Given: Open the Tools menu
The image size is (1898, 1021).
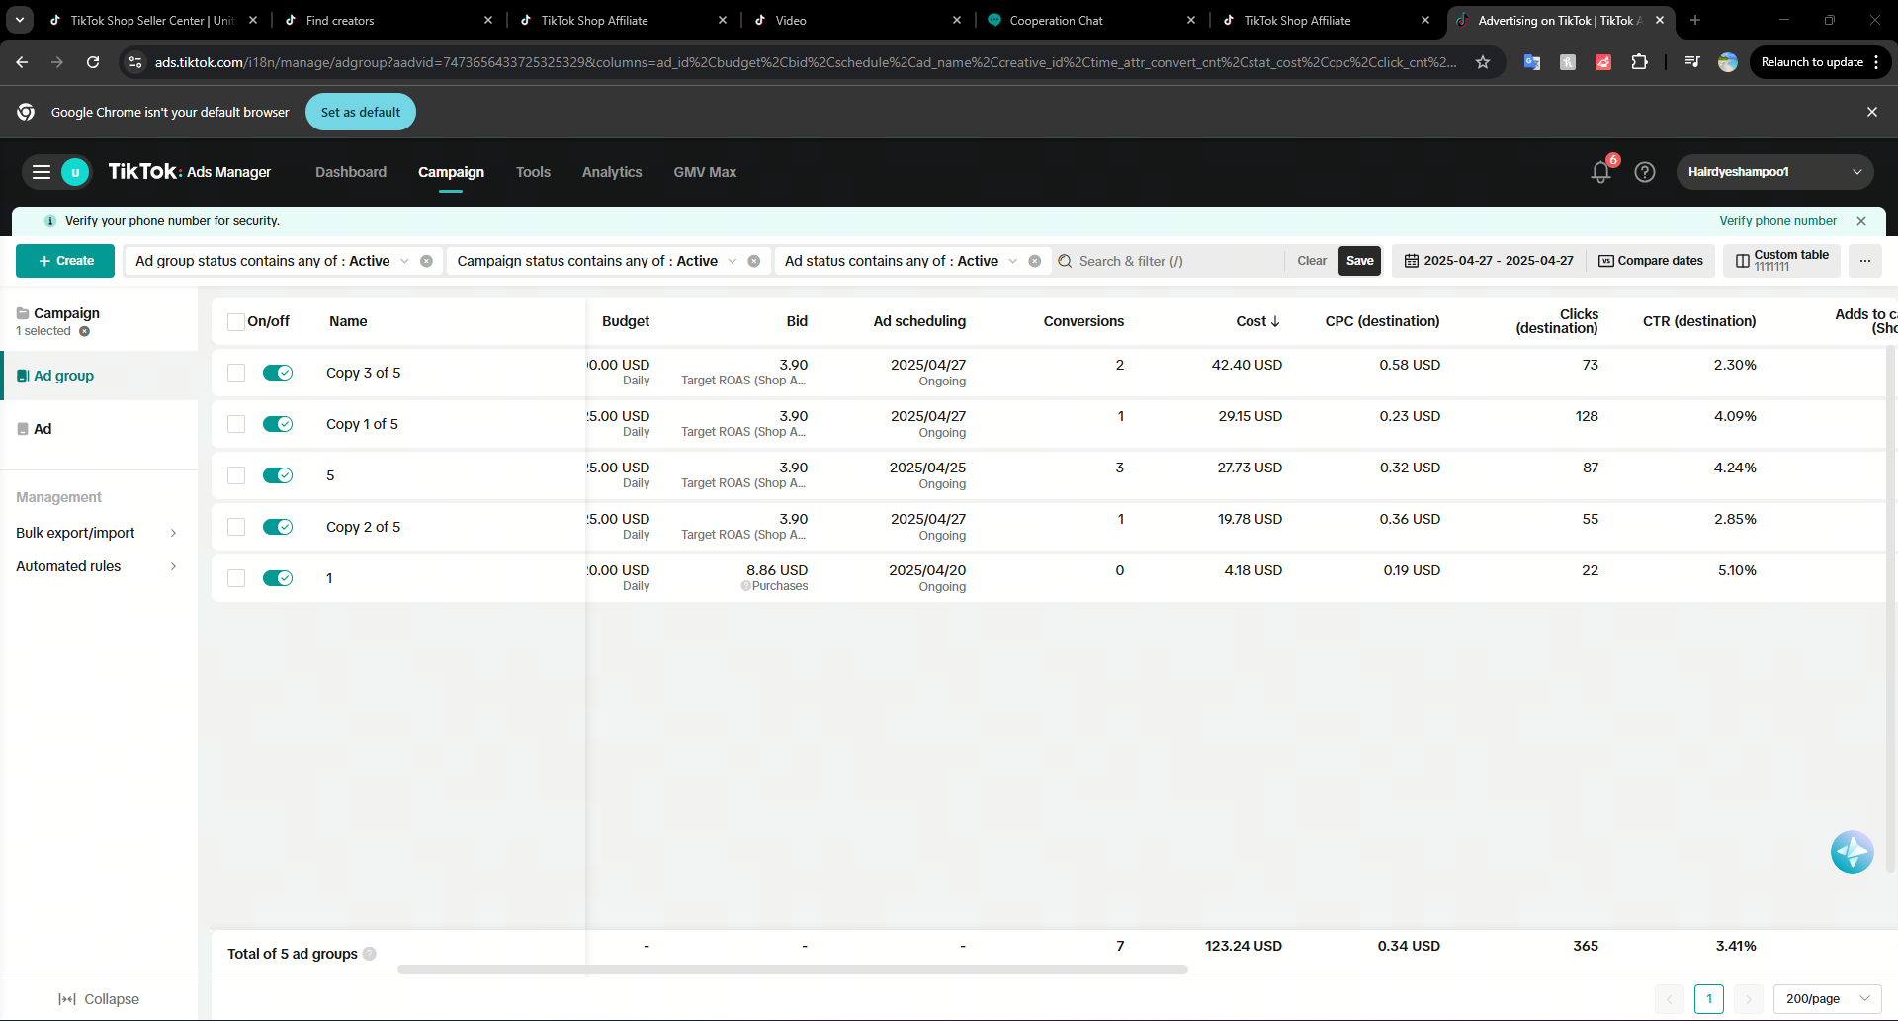Looking at the screenshot, I should coord(533,172).
